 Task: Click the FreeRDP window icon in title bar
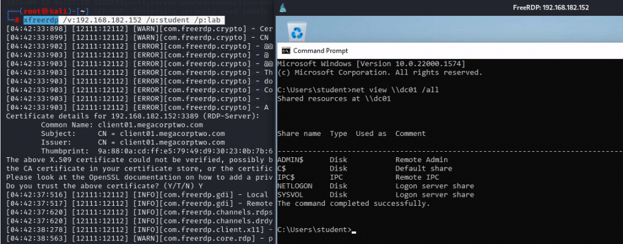pos(283,7)
